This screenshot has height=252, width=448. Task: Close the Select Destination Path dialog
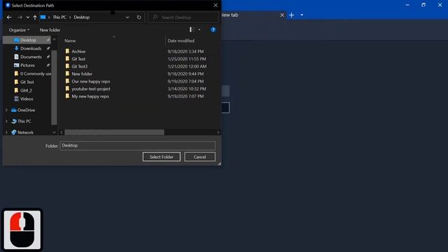tap(216, 5)
